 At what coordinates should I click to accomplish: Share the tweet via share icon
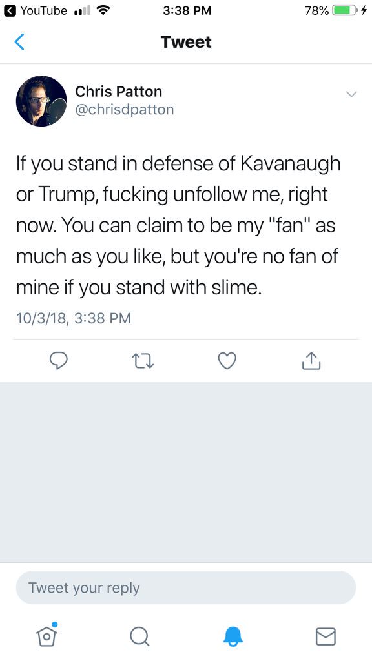(x=311, y=361)
